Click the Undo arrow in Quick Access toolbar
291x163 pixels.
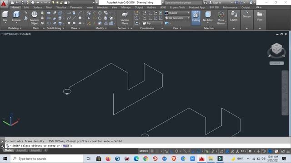click(x=38, y=3)
